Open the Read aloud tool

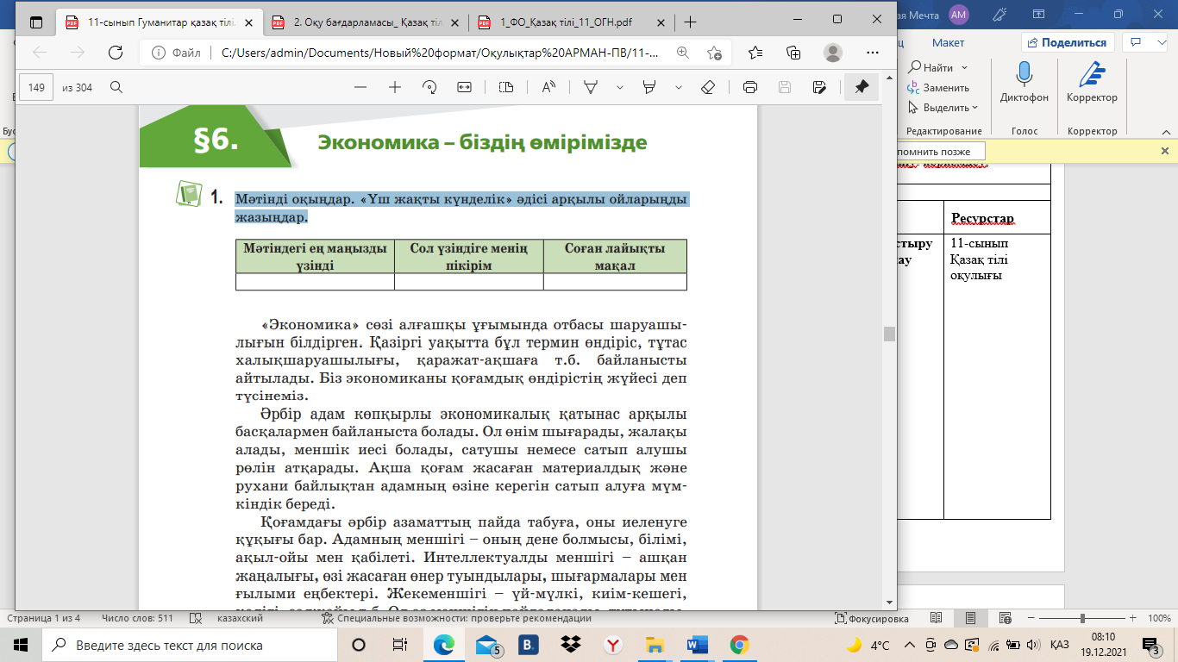point(548,87)
